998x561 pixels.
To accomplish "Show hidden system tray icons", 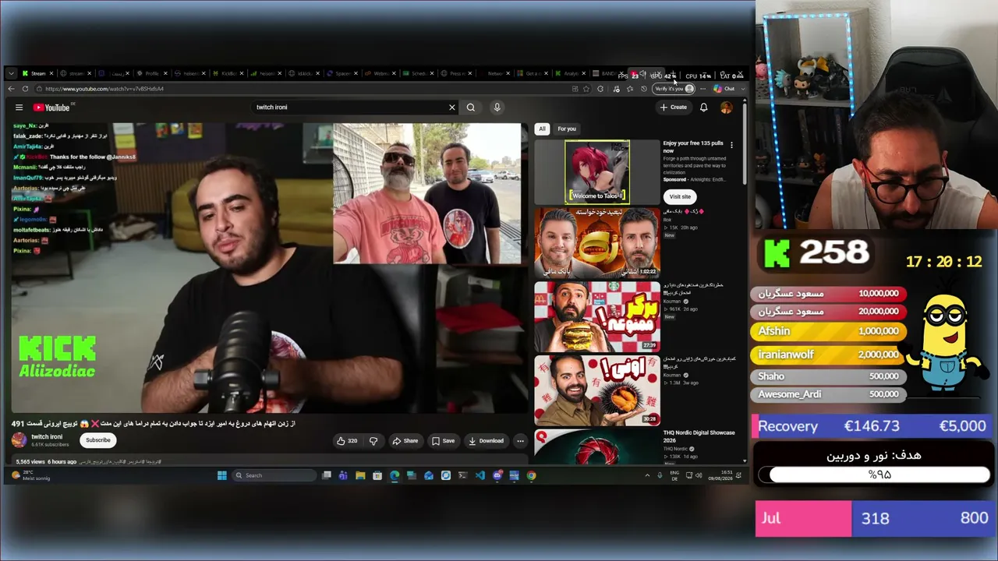I will pos(646,475).
